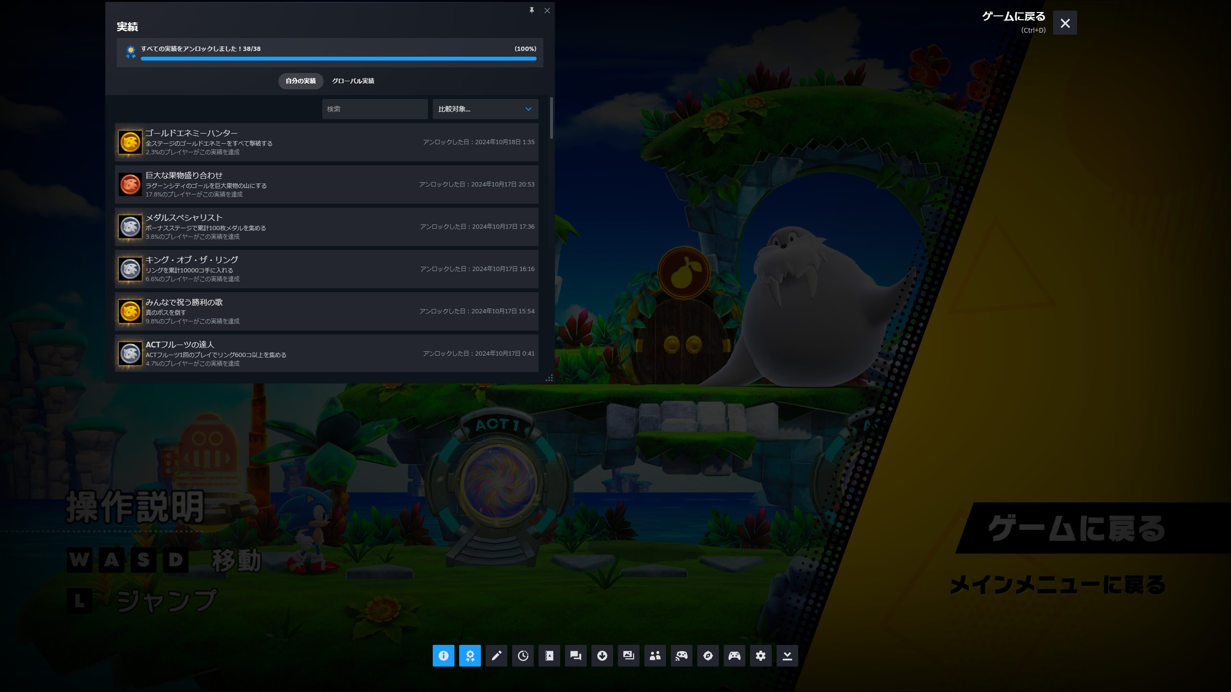The image size is (1231, 692).
Task: Open overlay settings gear icon
Action: 761,655
